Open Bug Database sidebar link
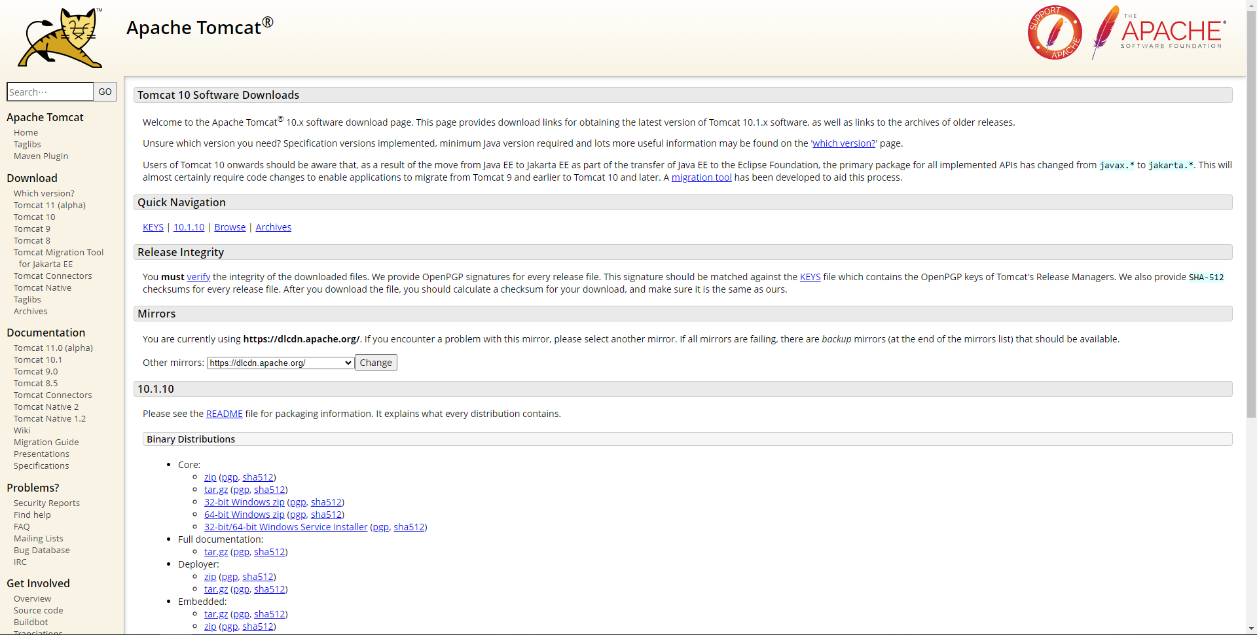 [x=42, y=550]
